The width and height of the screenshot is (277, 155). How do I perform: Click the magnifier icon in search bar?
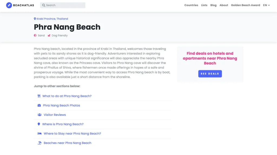[44, 5]
